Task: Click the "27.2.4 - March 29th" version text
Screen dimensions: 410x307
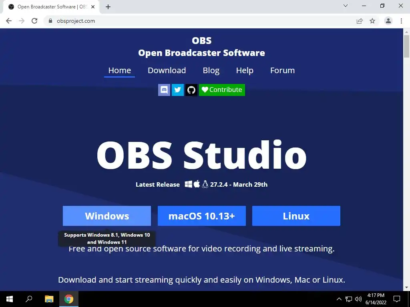Action: click(239, 185)
